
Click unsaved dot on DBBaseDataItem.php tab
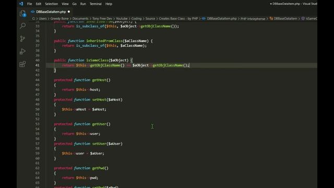coord(69,11)
